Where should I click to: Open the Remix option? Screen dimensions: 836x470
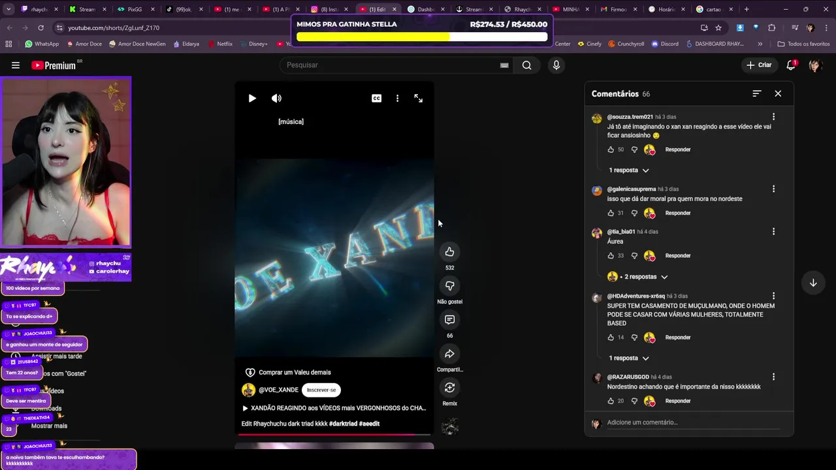449,388
